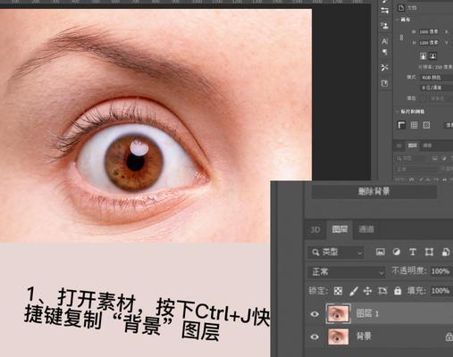Image resolution: width=453 pixels, height=357 pixels.
Task: Toggle grid icon in Rulers & Grids
Action: [x=414, y=125]
